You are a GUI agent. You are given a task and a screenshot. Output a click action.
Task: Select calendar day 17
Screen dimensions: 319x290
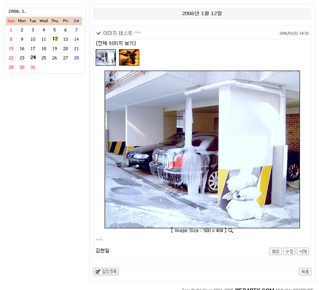pyautogui.click(x=33, y=48)
